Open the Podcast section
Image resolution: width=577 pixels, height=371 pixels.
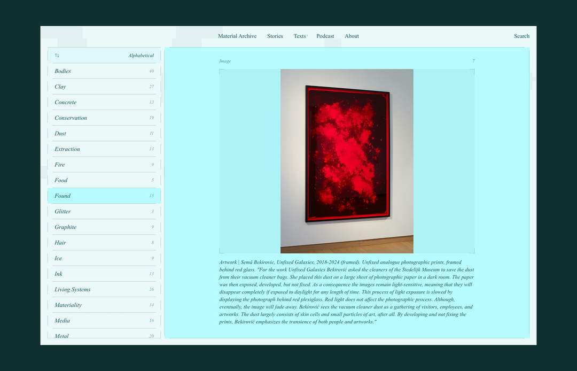point(325,36)
